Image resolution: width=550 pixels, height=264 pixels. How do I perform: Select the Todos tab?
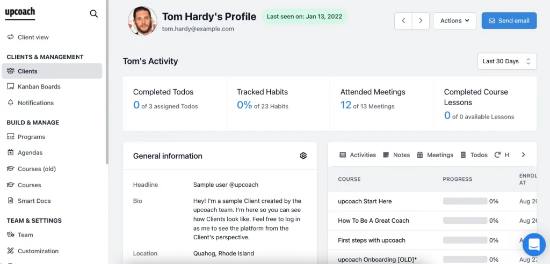pos(474,155)
